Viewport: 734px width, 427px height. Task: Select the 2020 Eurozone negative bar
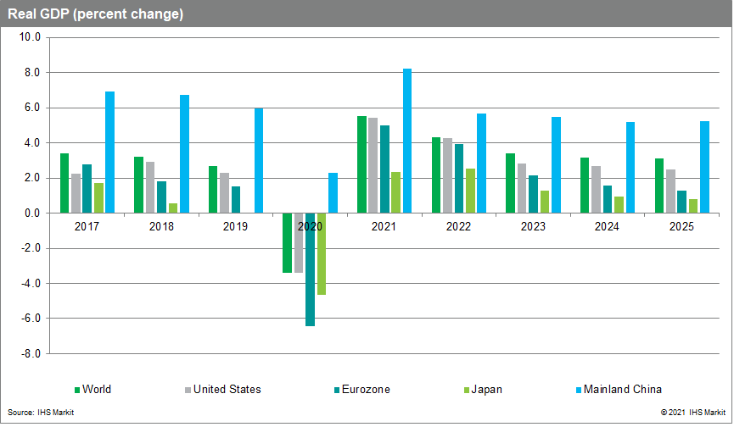point(310,269)
